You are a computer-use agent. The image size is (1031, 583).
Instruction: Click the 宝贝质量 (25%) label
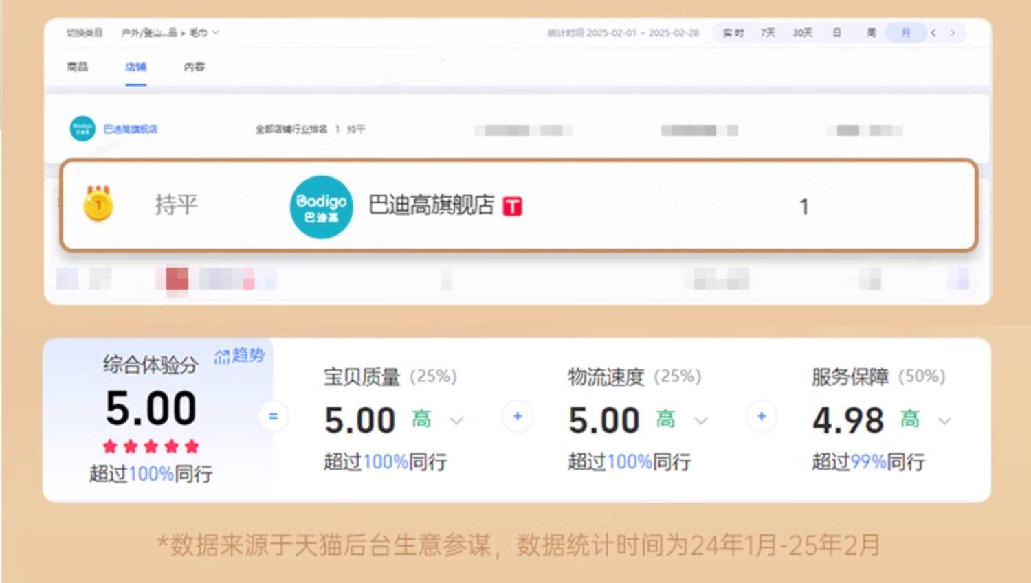[x=390, y=376]
